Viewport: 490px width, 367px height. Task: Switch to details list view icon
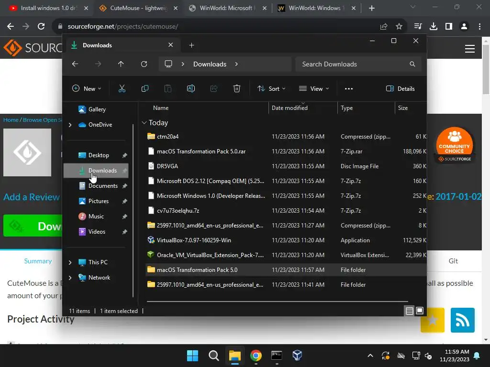[410, 311]
